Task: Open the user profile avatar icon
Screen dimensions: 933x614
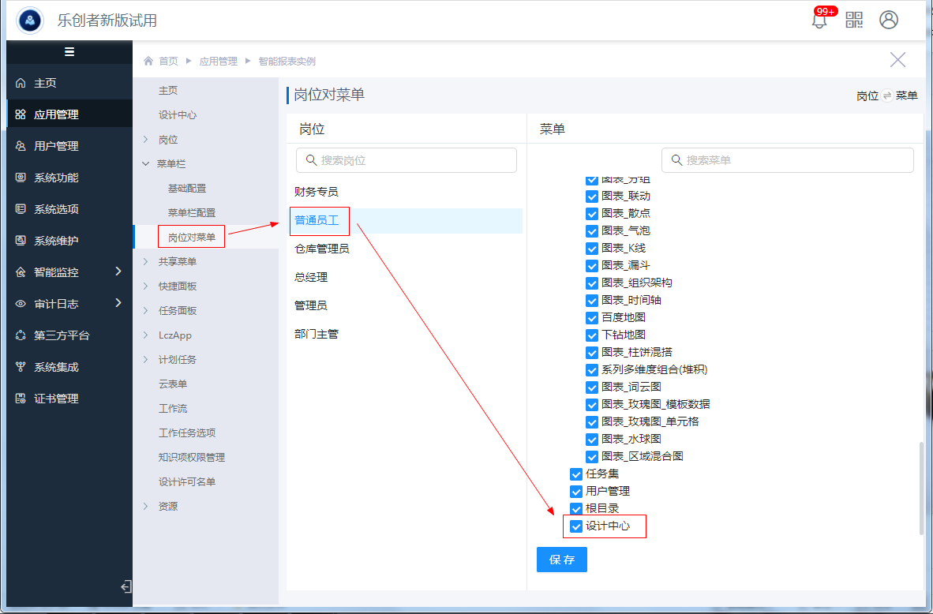Action: click(x=889, y=20)
